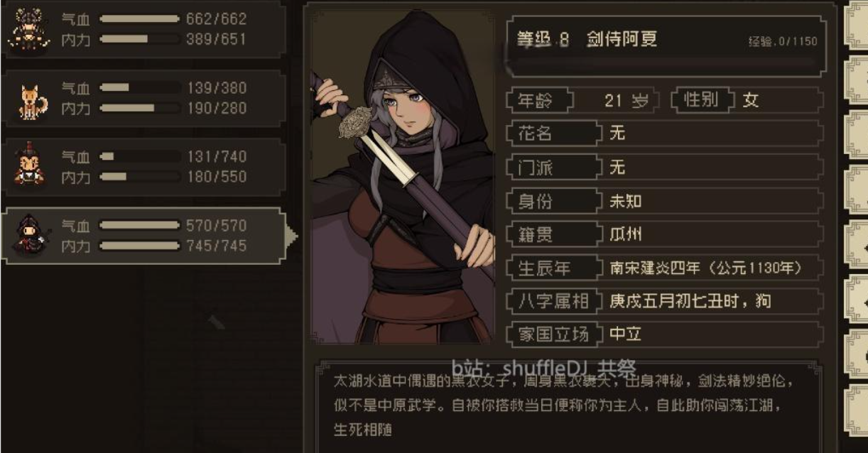Viewport: 868px width, 453px height.
Task: Click the experience readout 经验 0/1150
Action: click(x=782, y=41)
